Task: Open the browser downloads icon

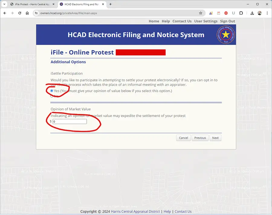Action: (x=252, y=13)
